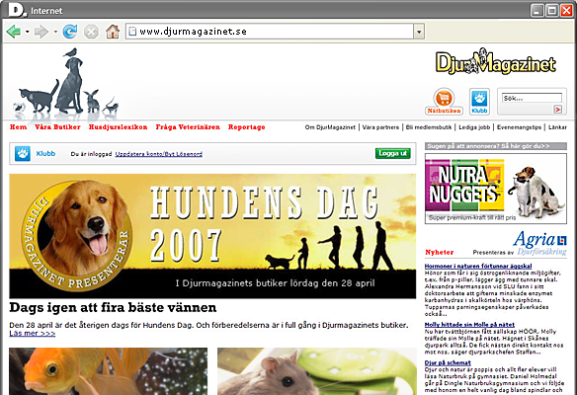Open the Lediga jobb link
577x395 pixels.
[x=474, y=127]
